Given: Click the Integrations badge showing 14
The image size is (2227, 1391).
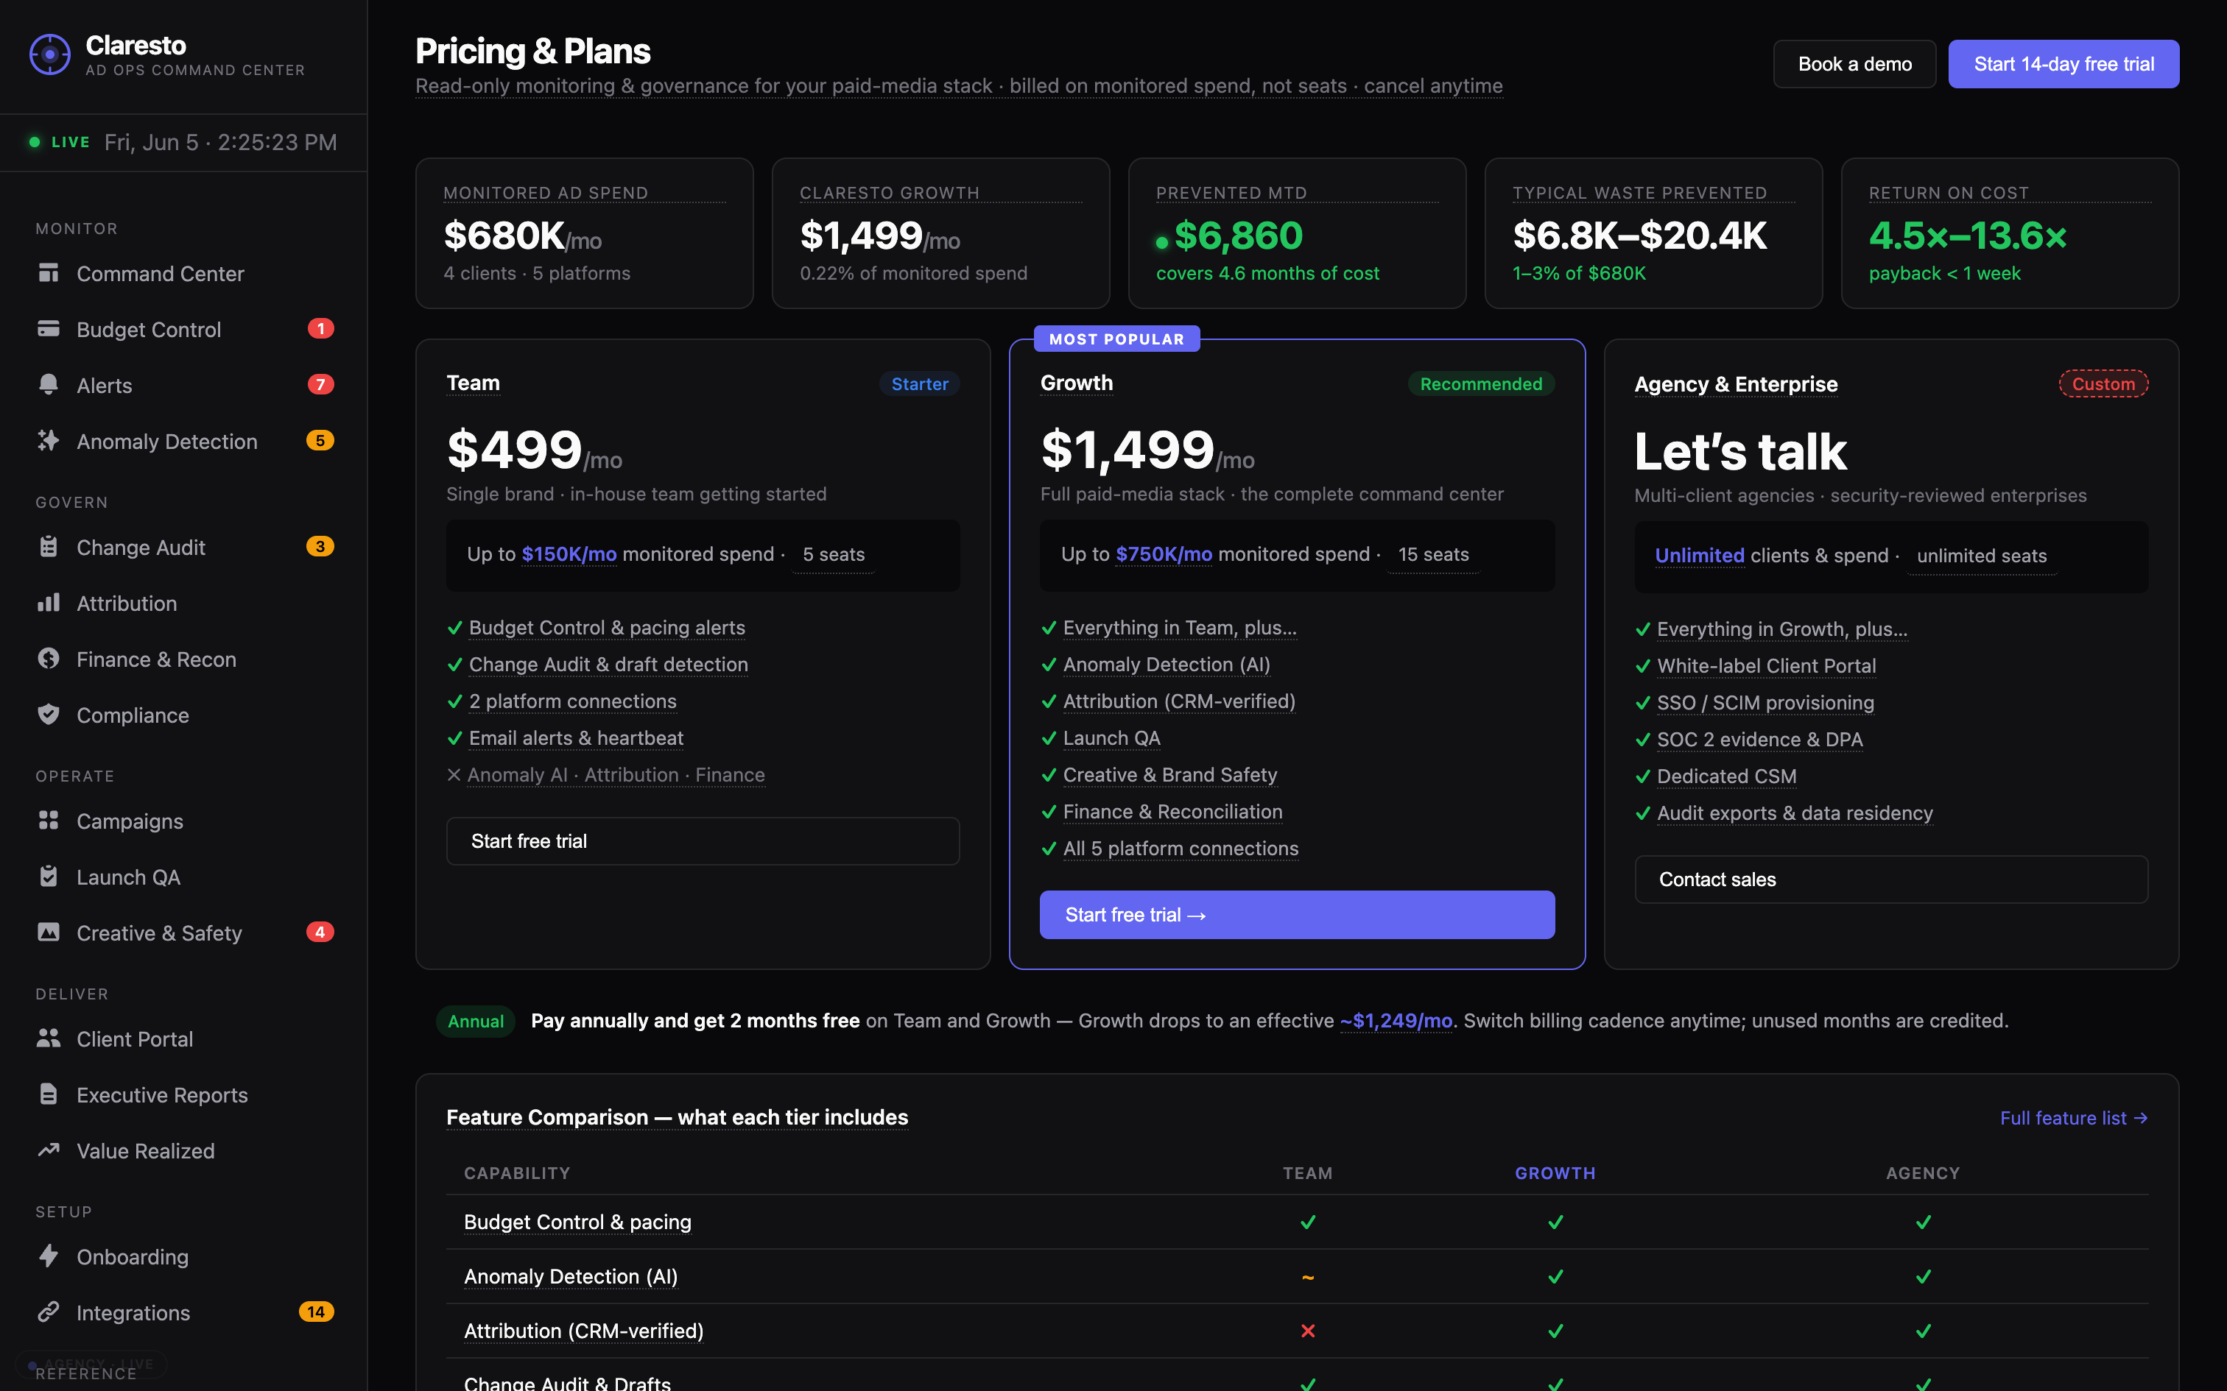Looking at the screenshot, I should click(317, 1312).
